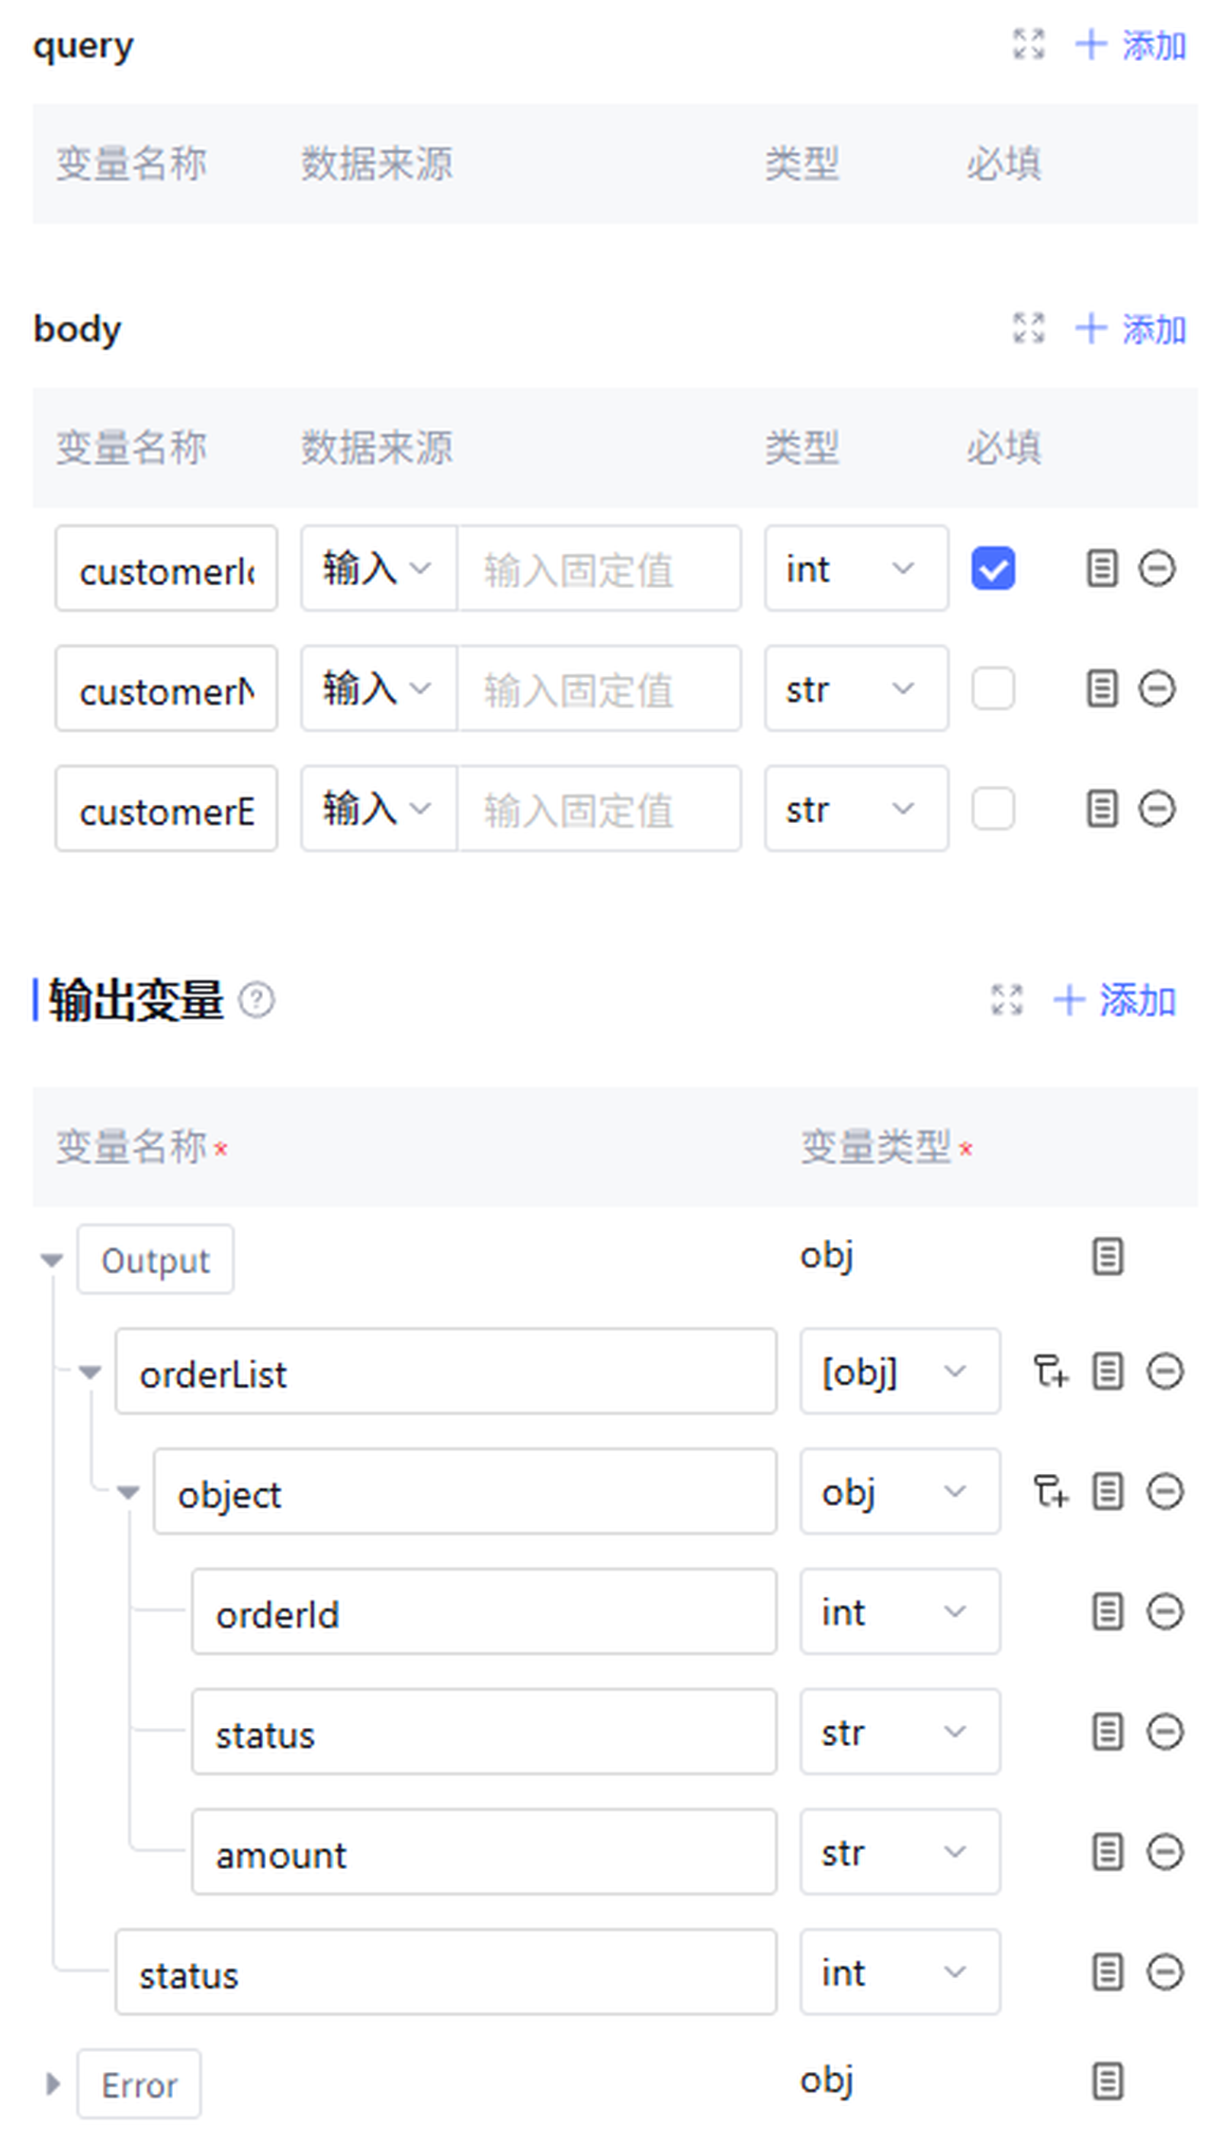This screenshot has height=2133, width=1220.
Task: Open data source dropdown 输入 for customerEmail
Action: [378, 809]
